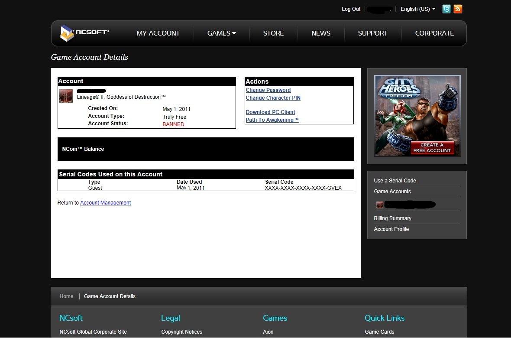Select Game Accounts in sidebar
The width and height of the screenshot is (511, 338).
tap(392, 191)
